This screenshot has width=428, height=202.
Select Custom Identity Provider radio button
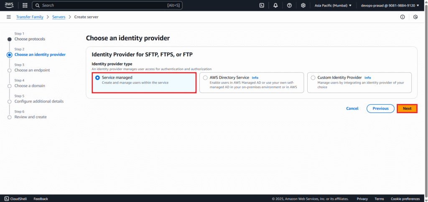click(313, 78)
